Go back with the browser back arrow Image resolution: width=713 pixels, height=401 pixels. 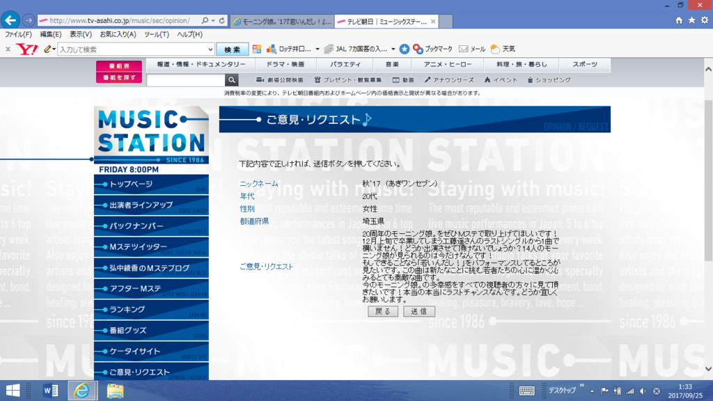[x=10, y=20]
